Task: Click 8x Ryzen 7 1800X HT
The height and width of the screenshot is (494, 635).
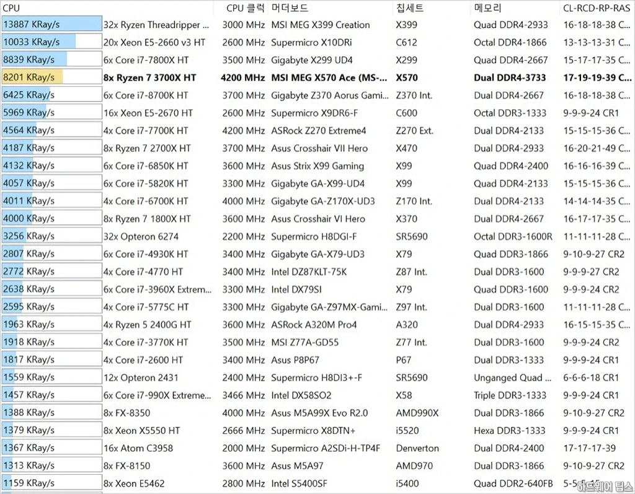Action: tap(147, 219)
